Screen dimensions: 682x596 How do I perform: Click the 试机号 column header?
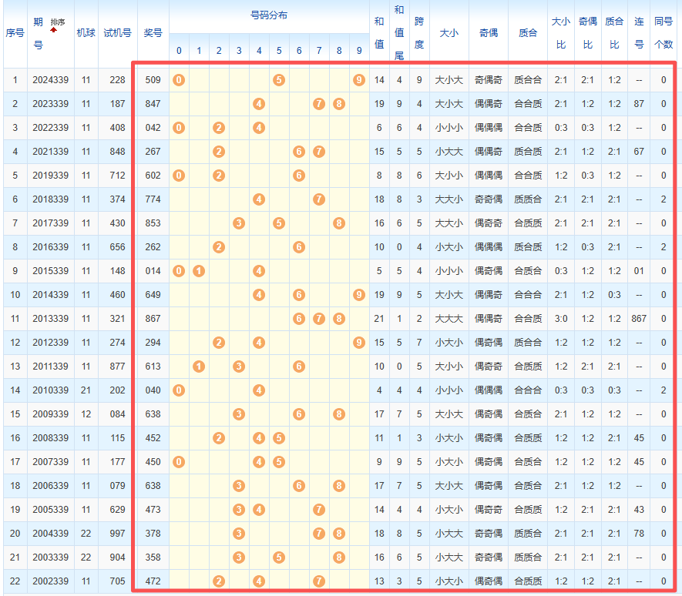point(117,33)
